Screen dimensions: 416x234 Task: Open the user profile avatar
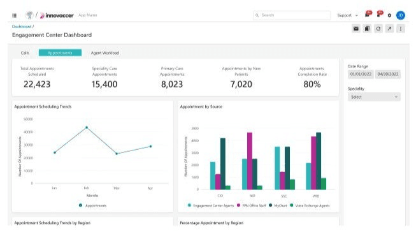point(401,15)
